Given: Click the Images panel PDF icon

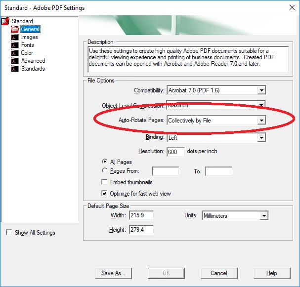Looking at the screenshot, I should (15, 37).
